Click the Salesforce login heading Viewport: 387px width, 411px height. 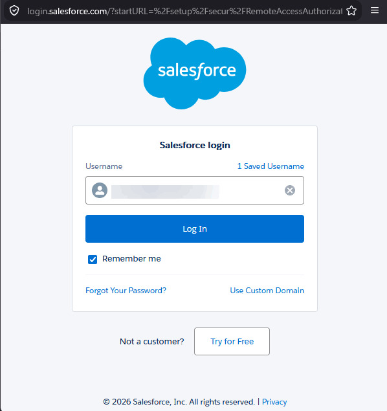tap(195, 145)
